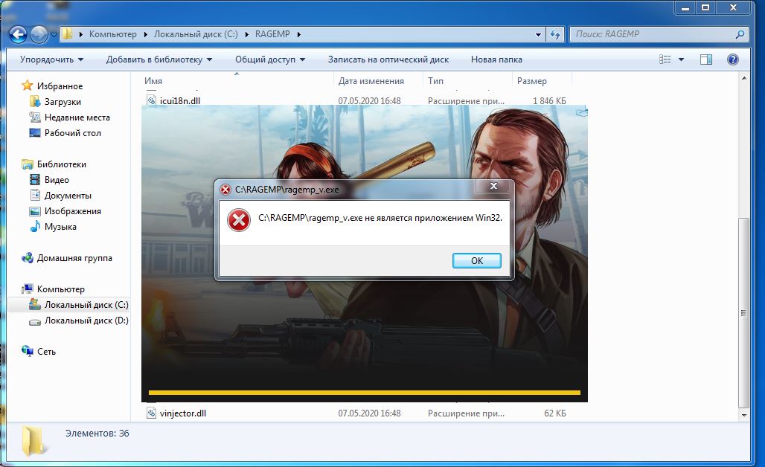Open the Изображения library
Image resolution: width=765 pixels, height=467 pixels.
(x=73, y=210)
